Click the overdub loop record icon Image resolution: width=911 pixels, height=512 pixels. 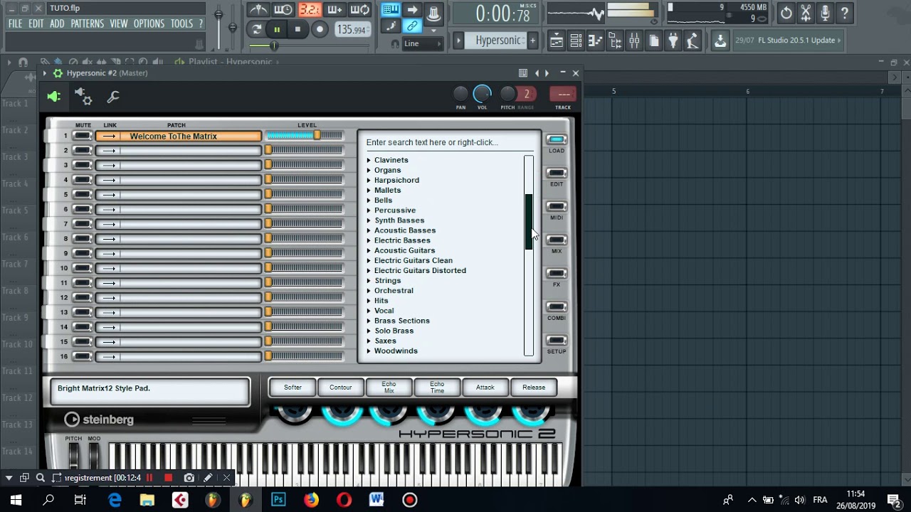pyautogui.click(x=360, y=10)
